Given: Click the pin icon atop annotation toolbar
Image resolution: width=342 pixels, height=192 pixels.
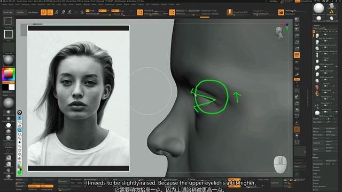Looking at the screenshot, I should click(x=19, y=113).
